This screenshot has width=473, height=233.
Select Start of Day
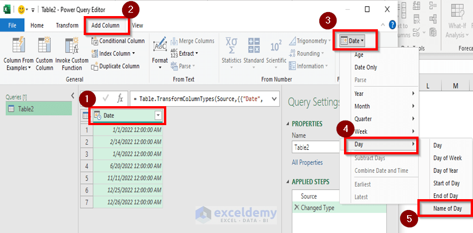(x=447, y=183)
